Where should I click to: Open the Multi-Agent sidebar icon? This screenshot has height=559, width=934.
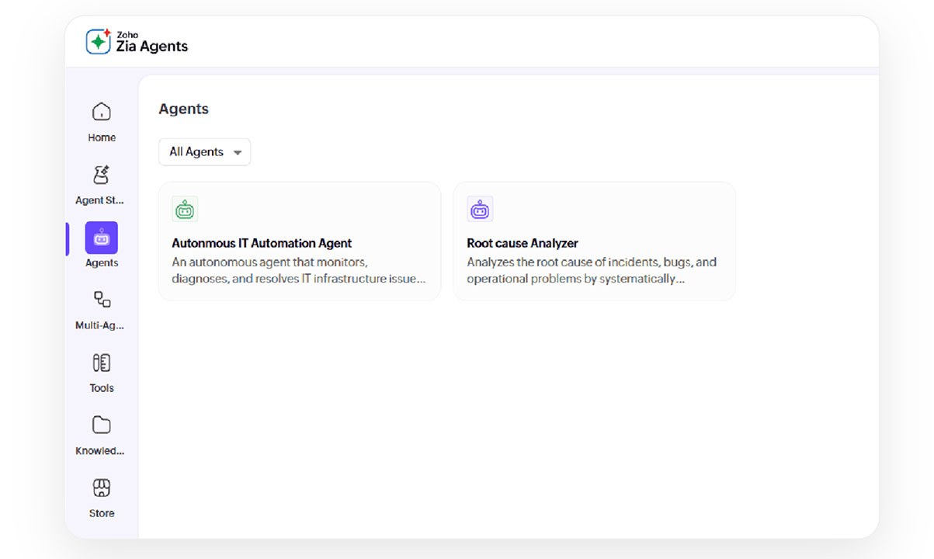point(102,300)
